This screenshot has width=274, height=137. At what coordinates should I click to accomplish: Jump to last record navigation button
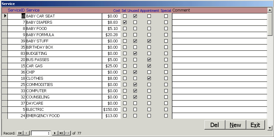[x=61, y=133]
